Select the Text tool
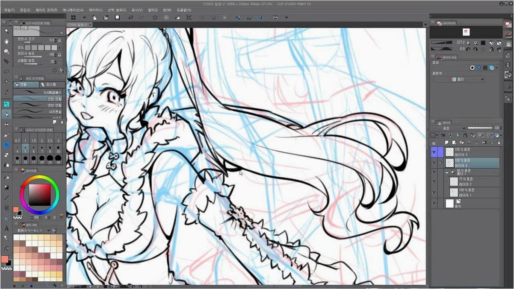Image resolution: width=514 pixels, height=289 pixels. coord(6,228)
